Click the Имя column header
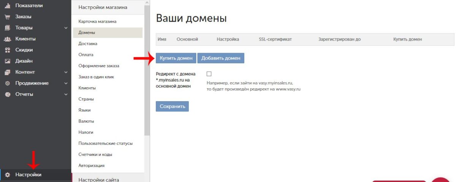Viewport: 456px width, 182px height. 162,39
